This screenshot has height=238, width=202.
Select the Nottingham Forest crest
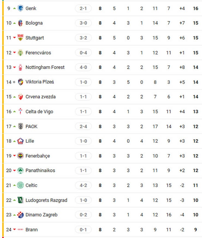coord(21,67)
